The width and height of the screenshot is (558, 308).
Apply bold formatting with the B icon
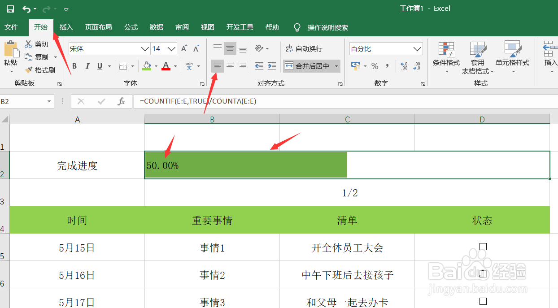74,66
